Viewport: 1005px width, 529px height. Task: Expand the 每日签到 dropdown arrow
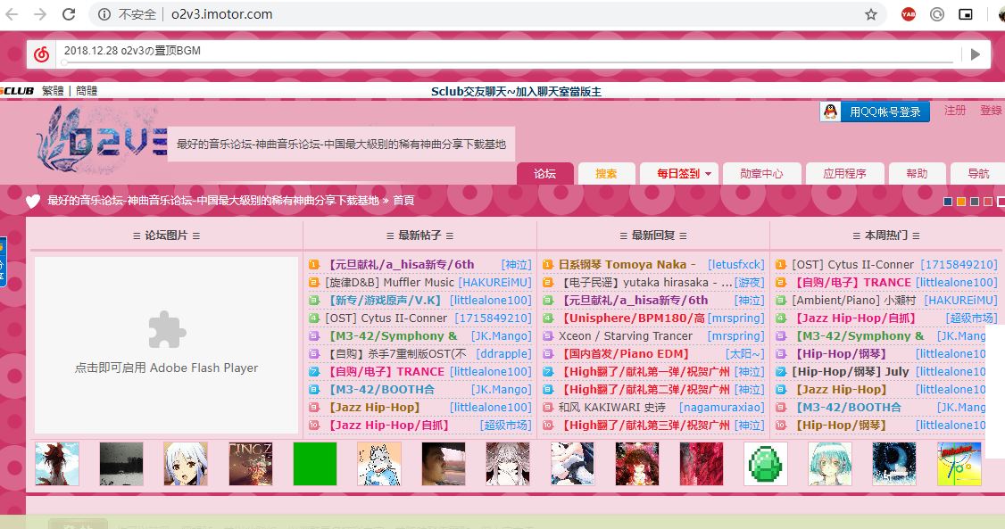(x=709, y=174)
